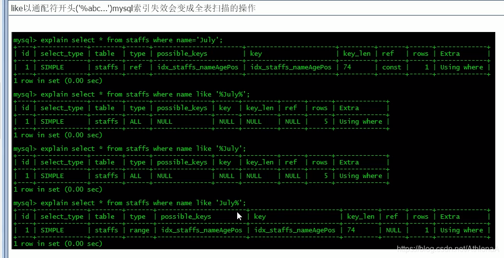Click 'staffs' table value in name='July' result row
504x258 pixels.
point(106,67)
